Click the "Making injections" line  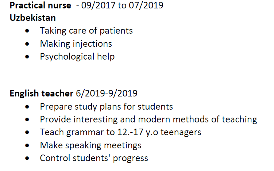coord(76,44)
